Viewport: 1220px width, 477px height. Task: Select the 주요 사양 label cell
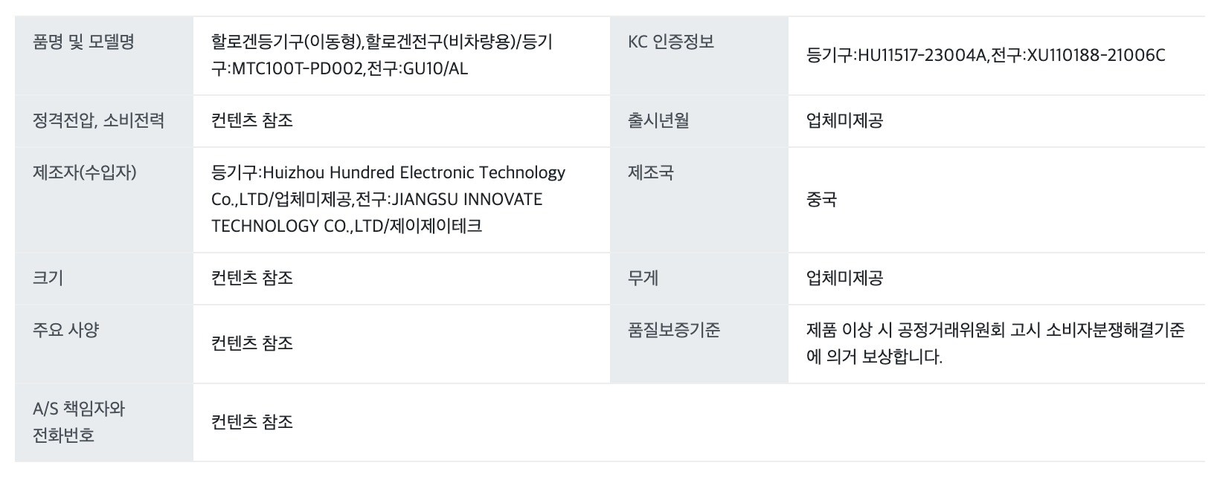click(x=65, y=330)
